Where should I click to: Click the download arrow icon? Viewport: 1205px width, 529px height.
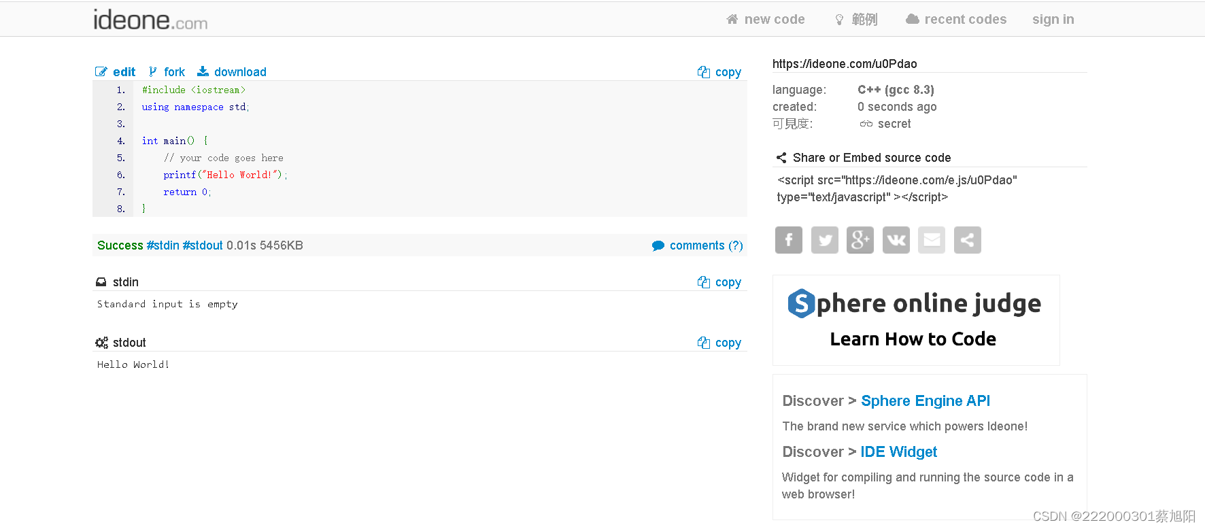203,71
